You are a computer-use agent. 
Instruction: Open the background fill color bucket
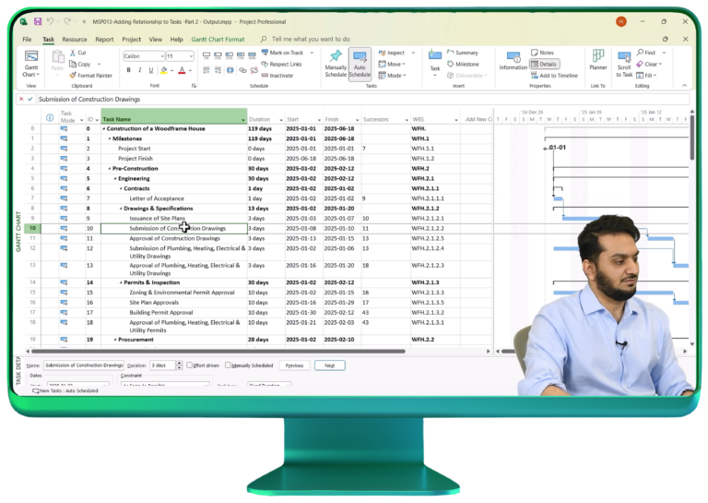(x=163, y=70)
